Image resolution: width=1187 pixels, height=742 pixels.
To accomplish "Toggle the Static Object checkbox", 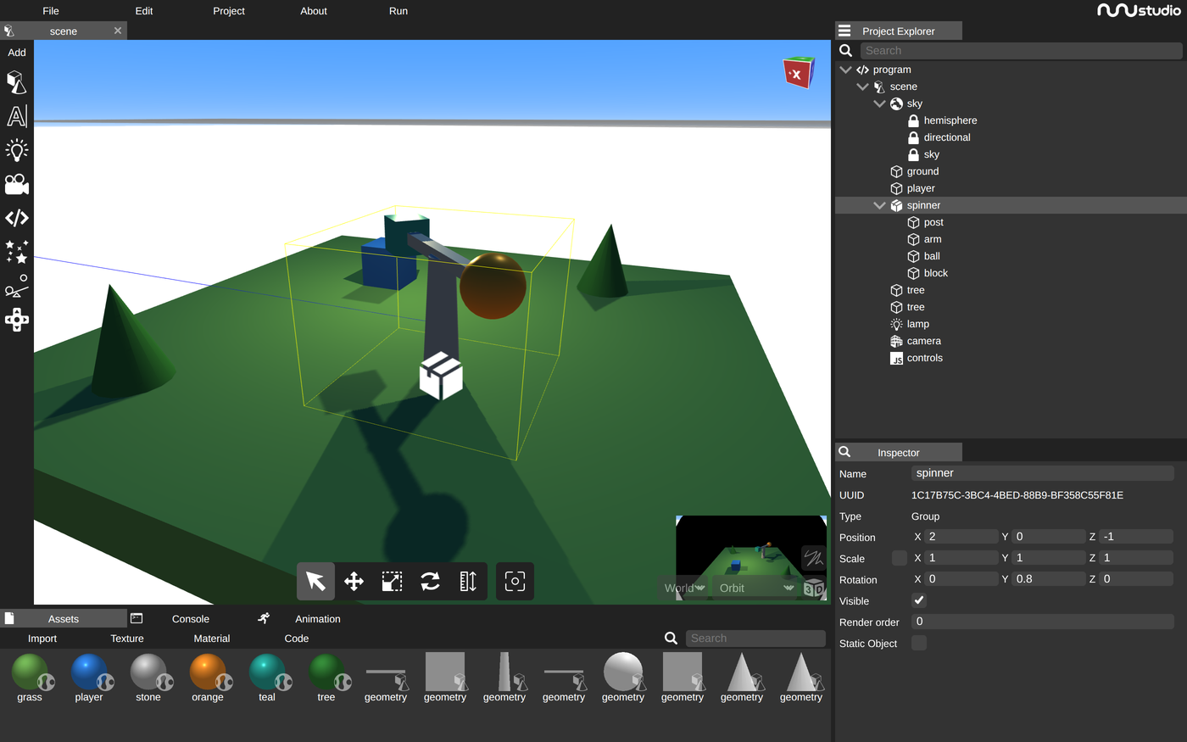I will point(919,643).
